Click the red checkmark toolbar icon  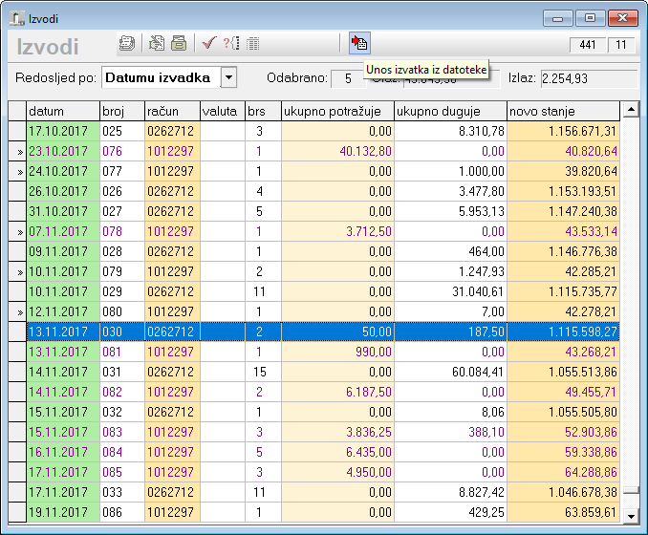208,43
